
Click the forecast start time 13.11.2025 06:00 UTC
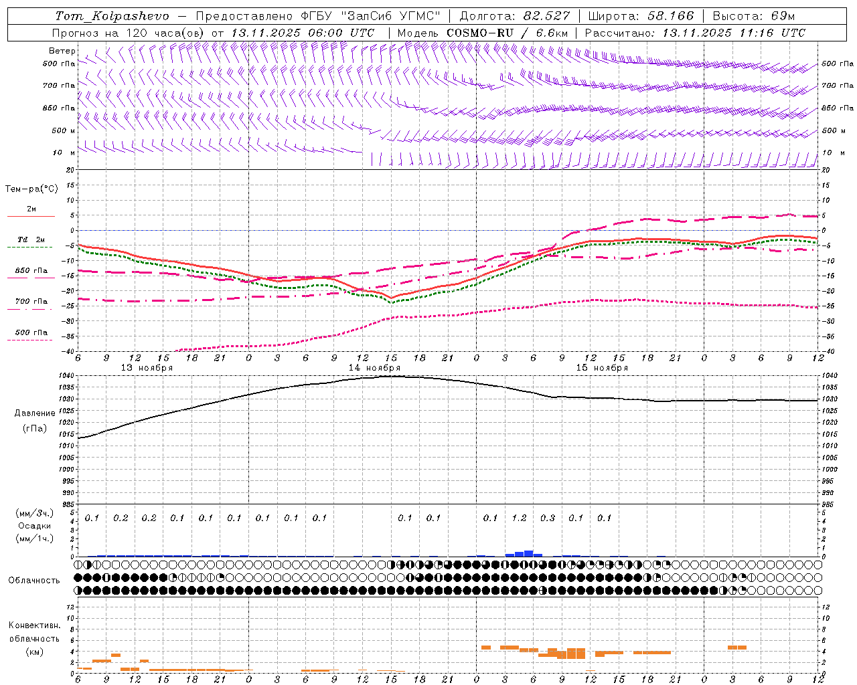pos(303,33)
